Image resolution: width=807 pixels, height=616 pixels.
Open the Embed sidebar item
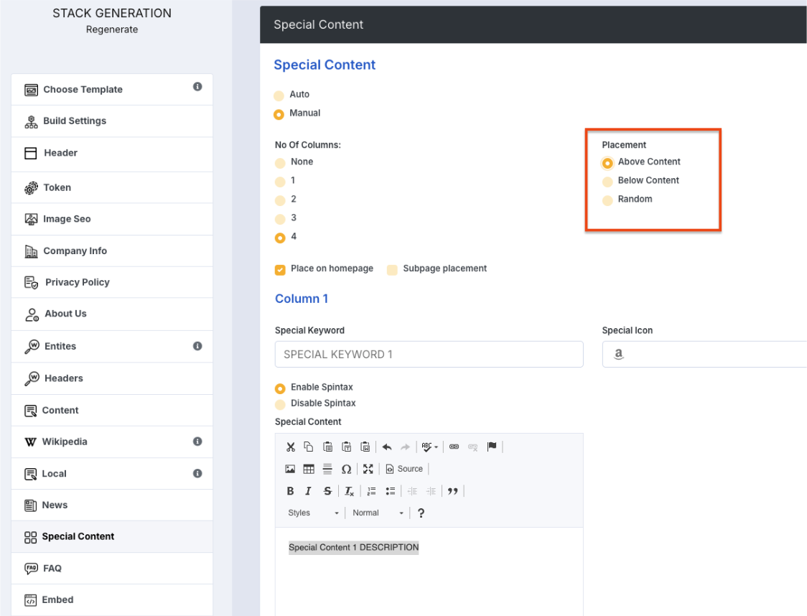click(112, 600)
